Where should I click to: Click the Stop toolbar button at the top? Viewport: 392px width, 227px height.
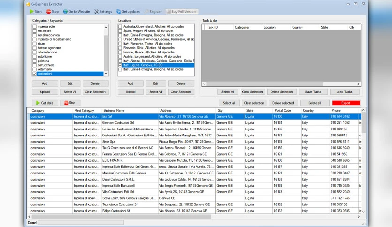(52, 12)
